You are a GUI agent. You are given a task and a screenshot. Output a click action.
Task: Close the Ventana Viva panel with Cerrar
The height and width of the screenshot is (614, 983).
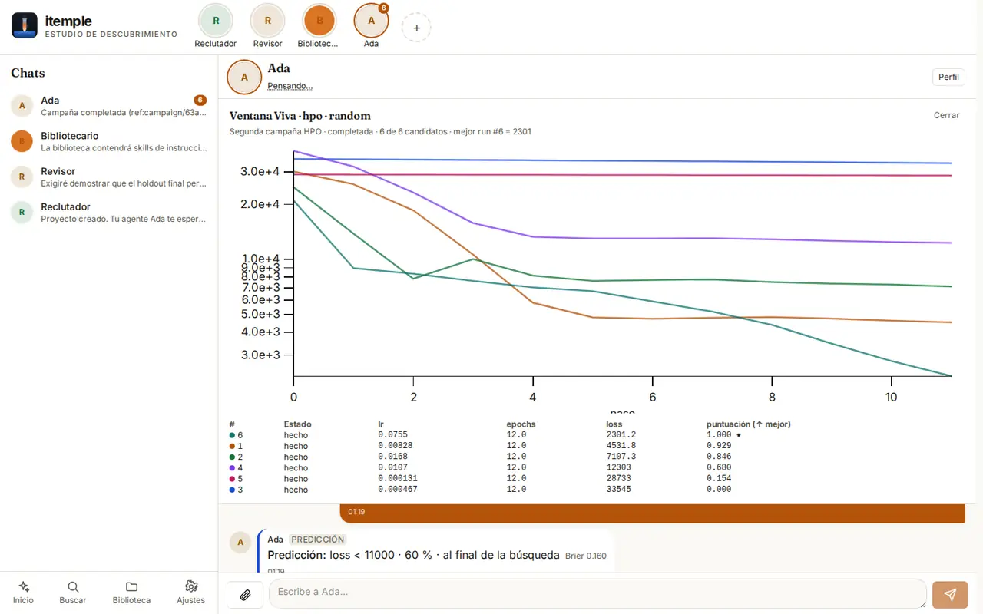click(946, 115)
